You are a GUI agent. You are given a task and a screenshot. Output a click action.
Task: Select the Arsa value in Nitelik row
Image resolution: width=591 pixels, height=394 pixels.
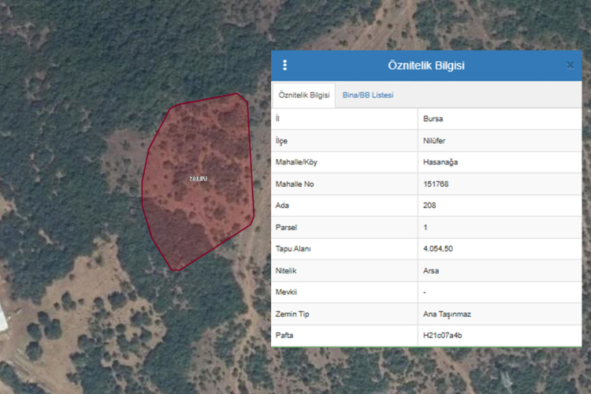click(431, 270)
